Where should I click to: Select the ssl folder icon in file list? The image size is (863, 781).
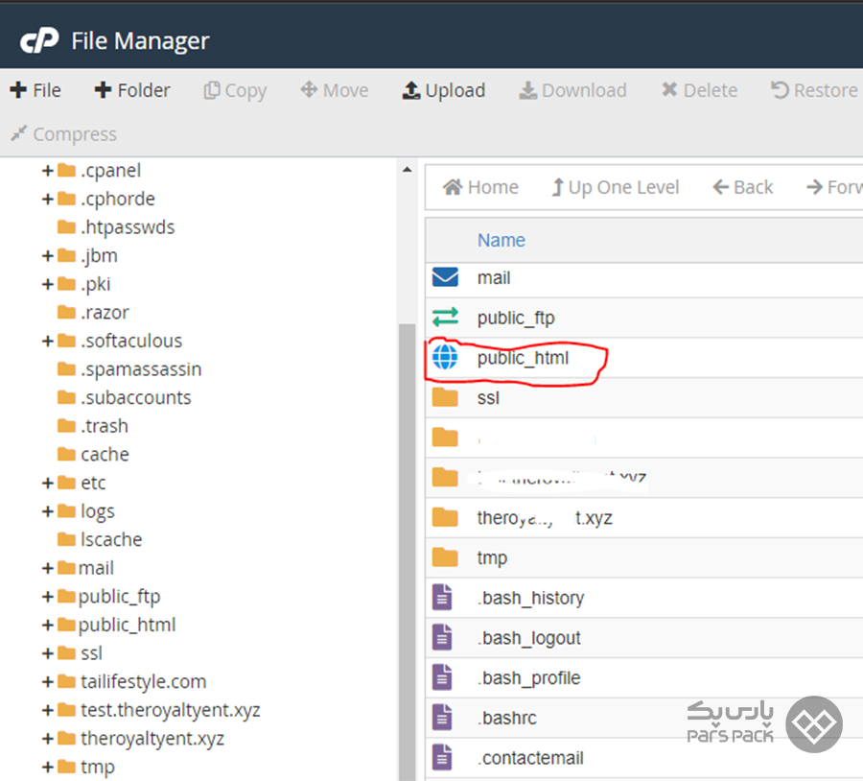point(445,397)
